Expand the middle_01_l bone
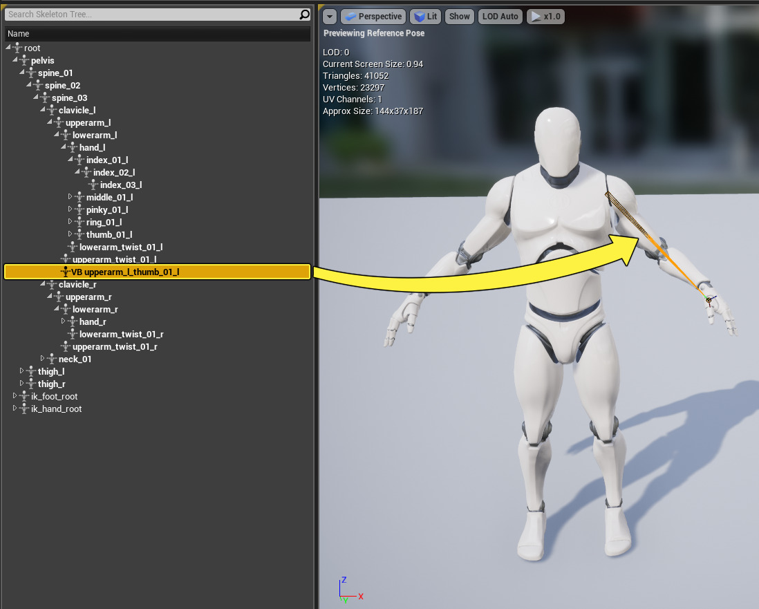 pyautogui.click(x=70, y=197)
